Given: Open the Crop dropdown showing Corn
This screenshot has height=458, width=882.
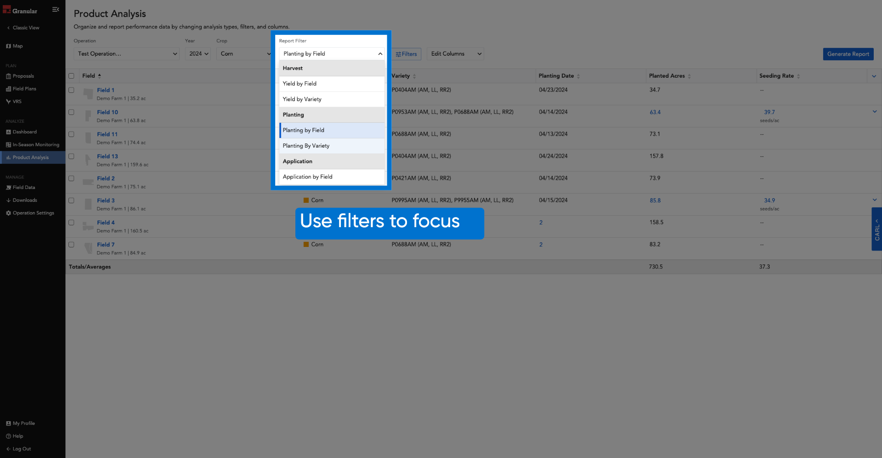Looking at the screenshot, I should coord(244,54).
